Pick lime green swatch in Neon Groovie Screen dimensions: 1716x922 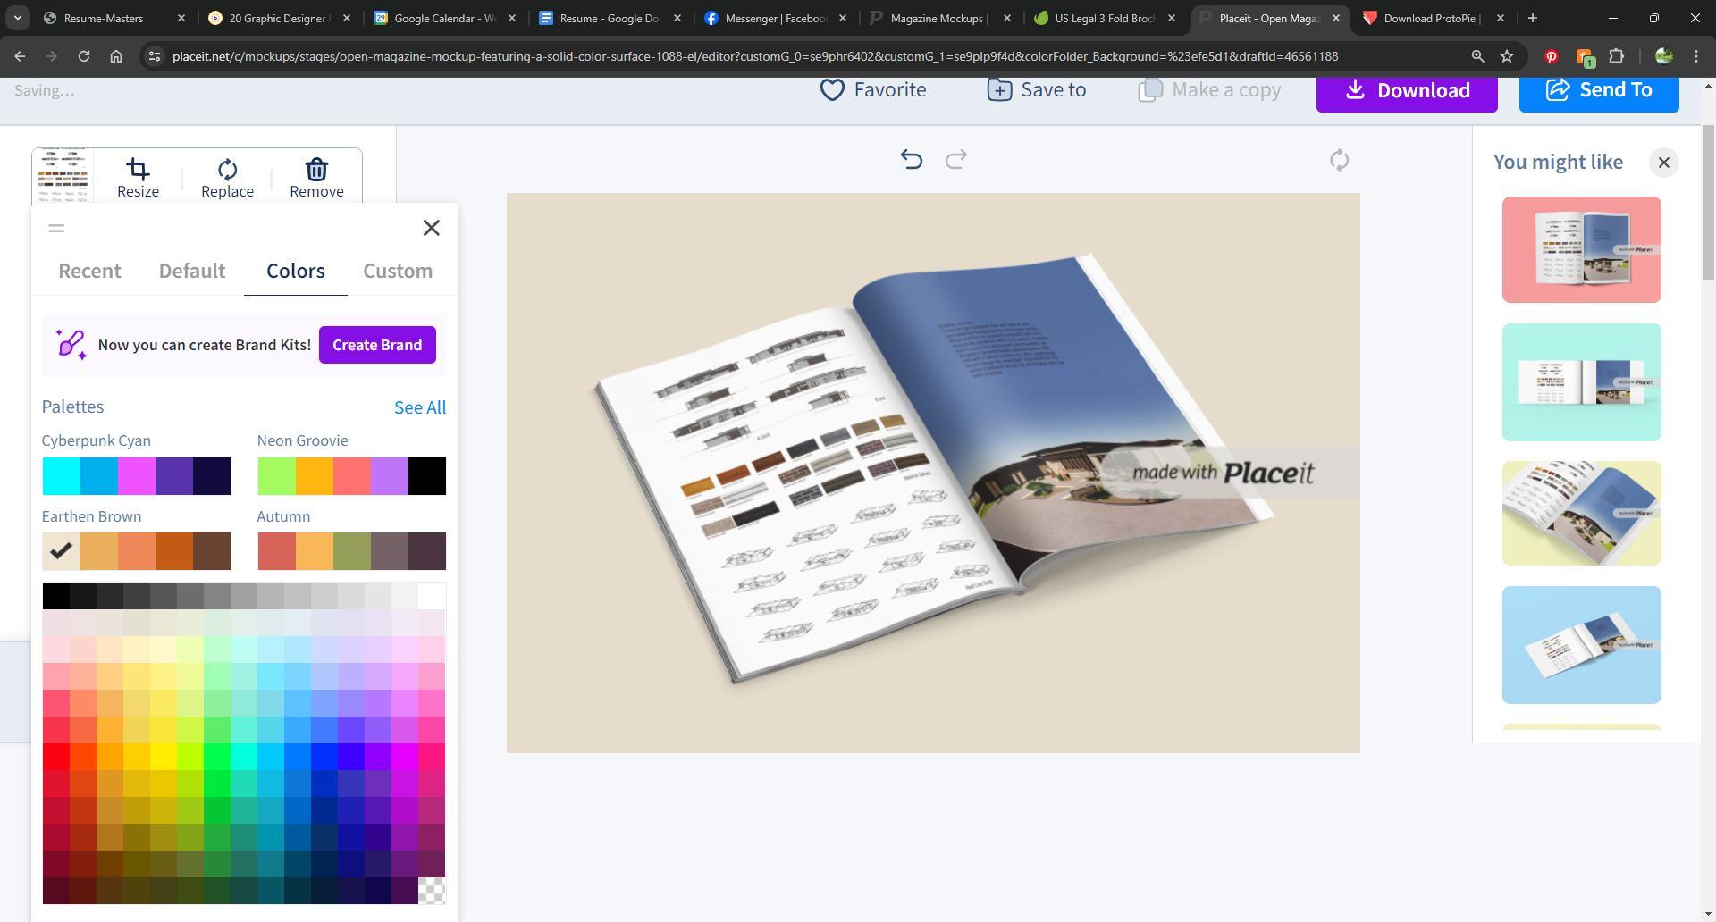(276, 476)
